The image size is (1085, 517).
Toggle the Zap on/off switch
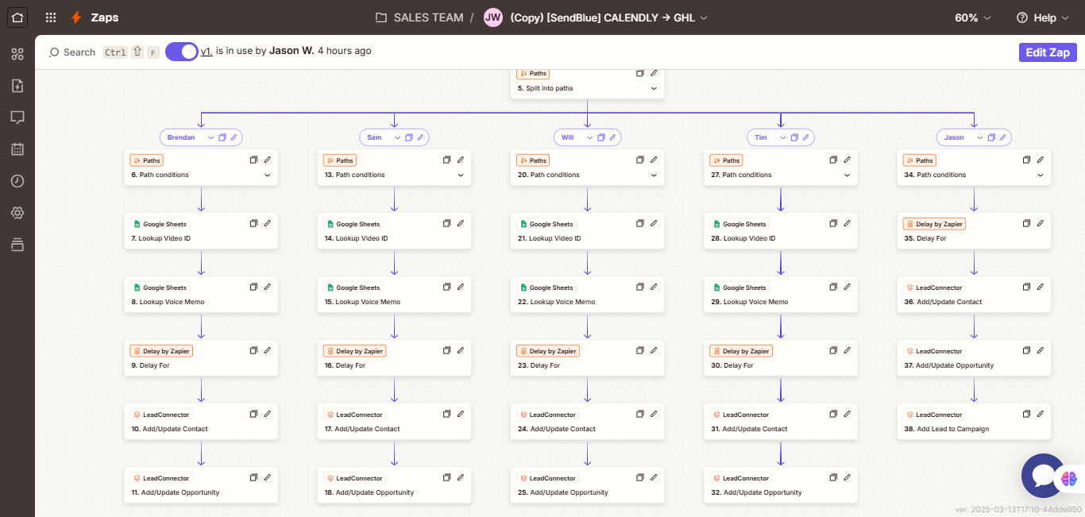(x=182, y=52)
